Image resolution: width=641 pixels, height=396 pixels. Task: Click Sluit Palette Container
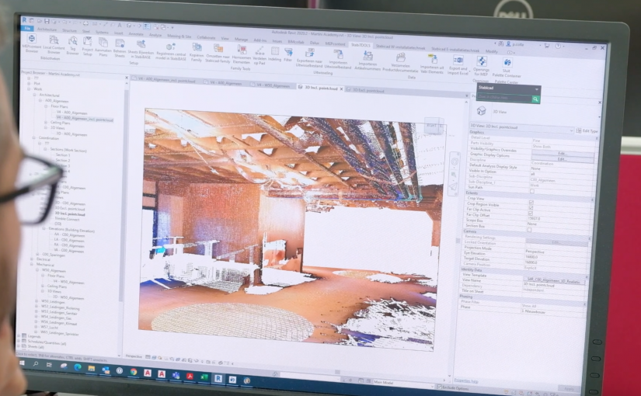click(x=507, y=68)
